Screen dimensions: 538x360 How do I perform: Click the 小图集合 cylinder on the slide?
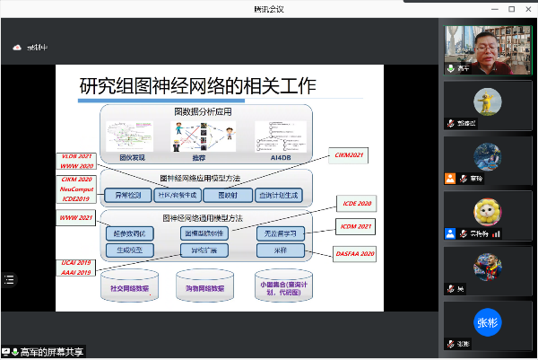click(x=283, y=285)
